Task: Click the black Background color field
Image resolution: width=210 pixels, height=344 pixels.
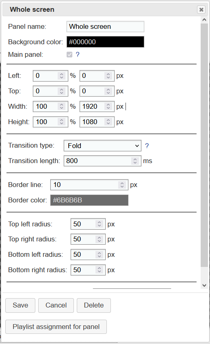Action: coord(106,42)
